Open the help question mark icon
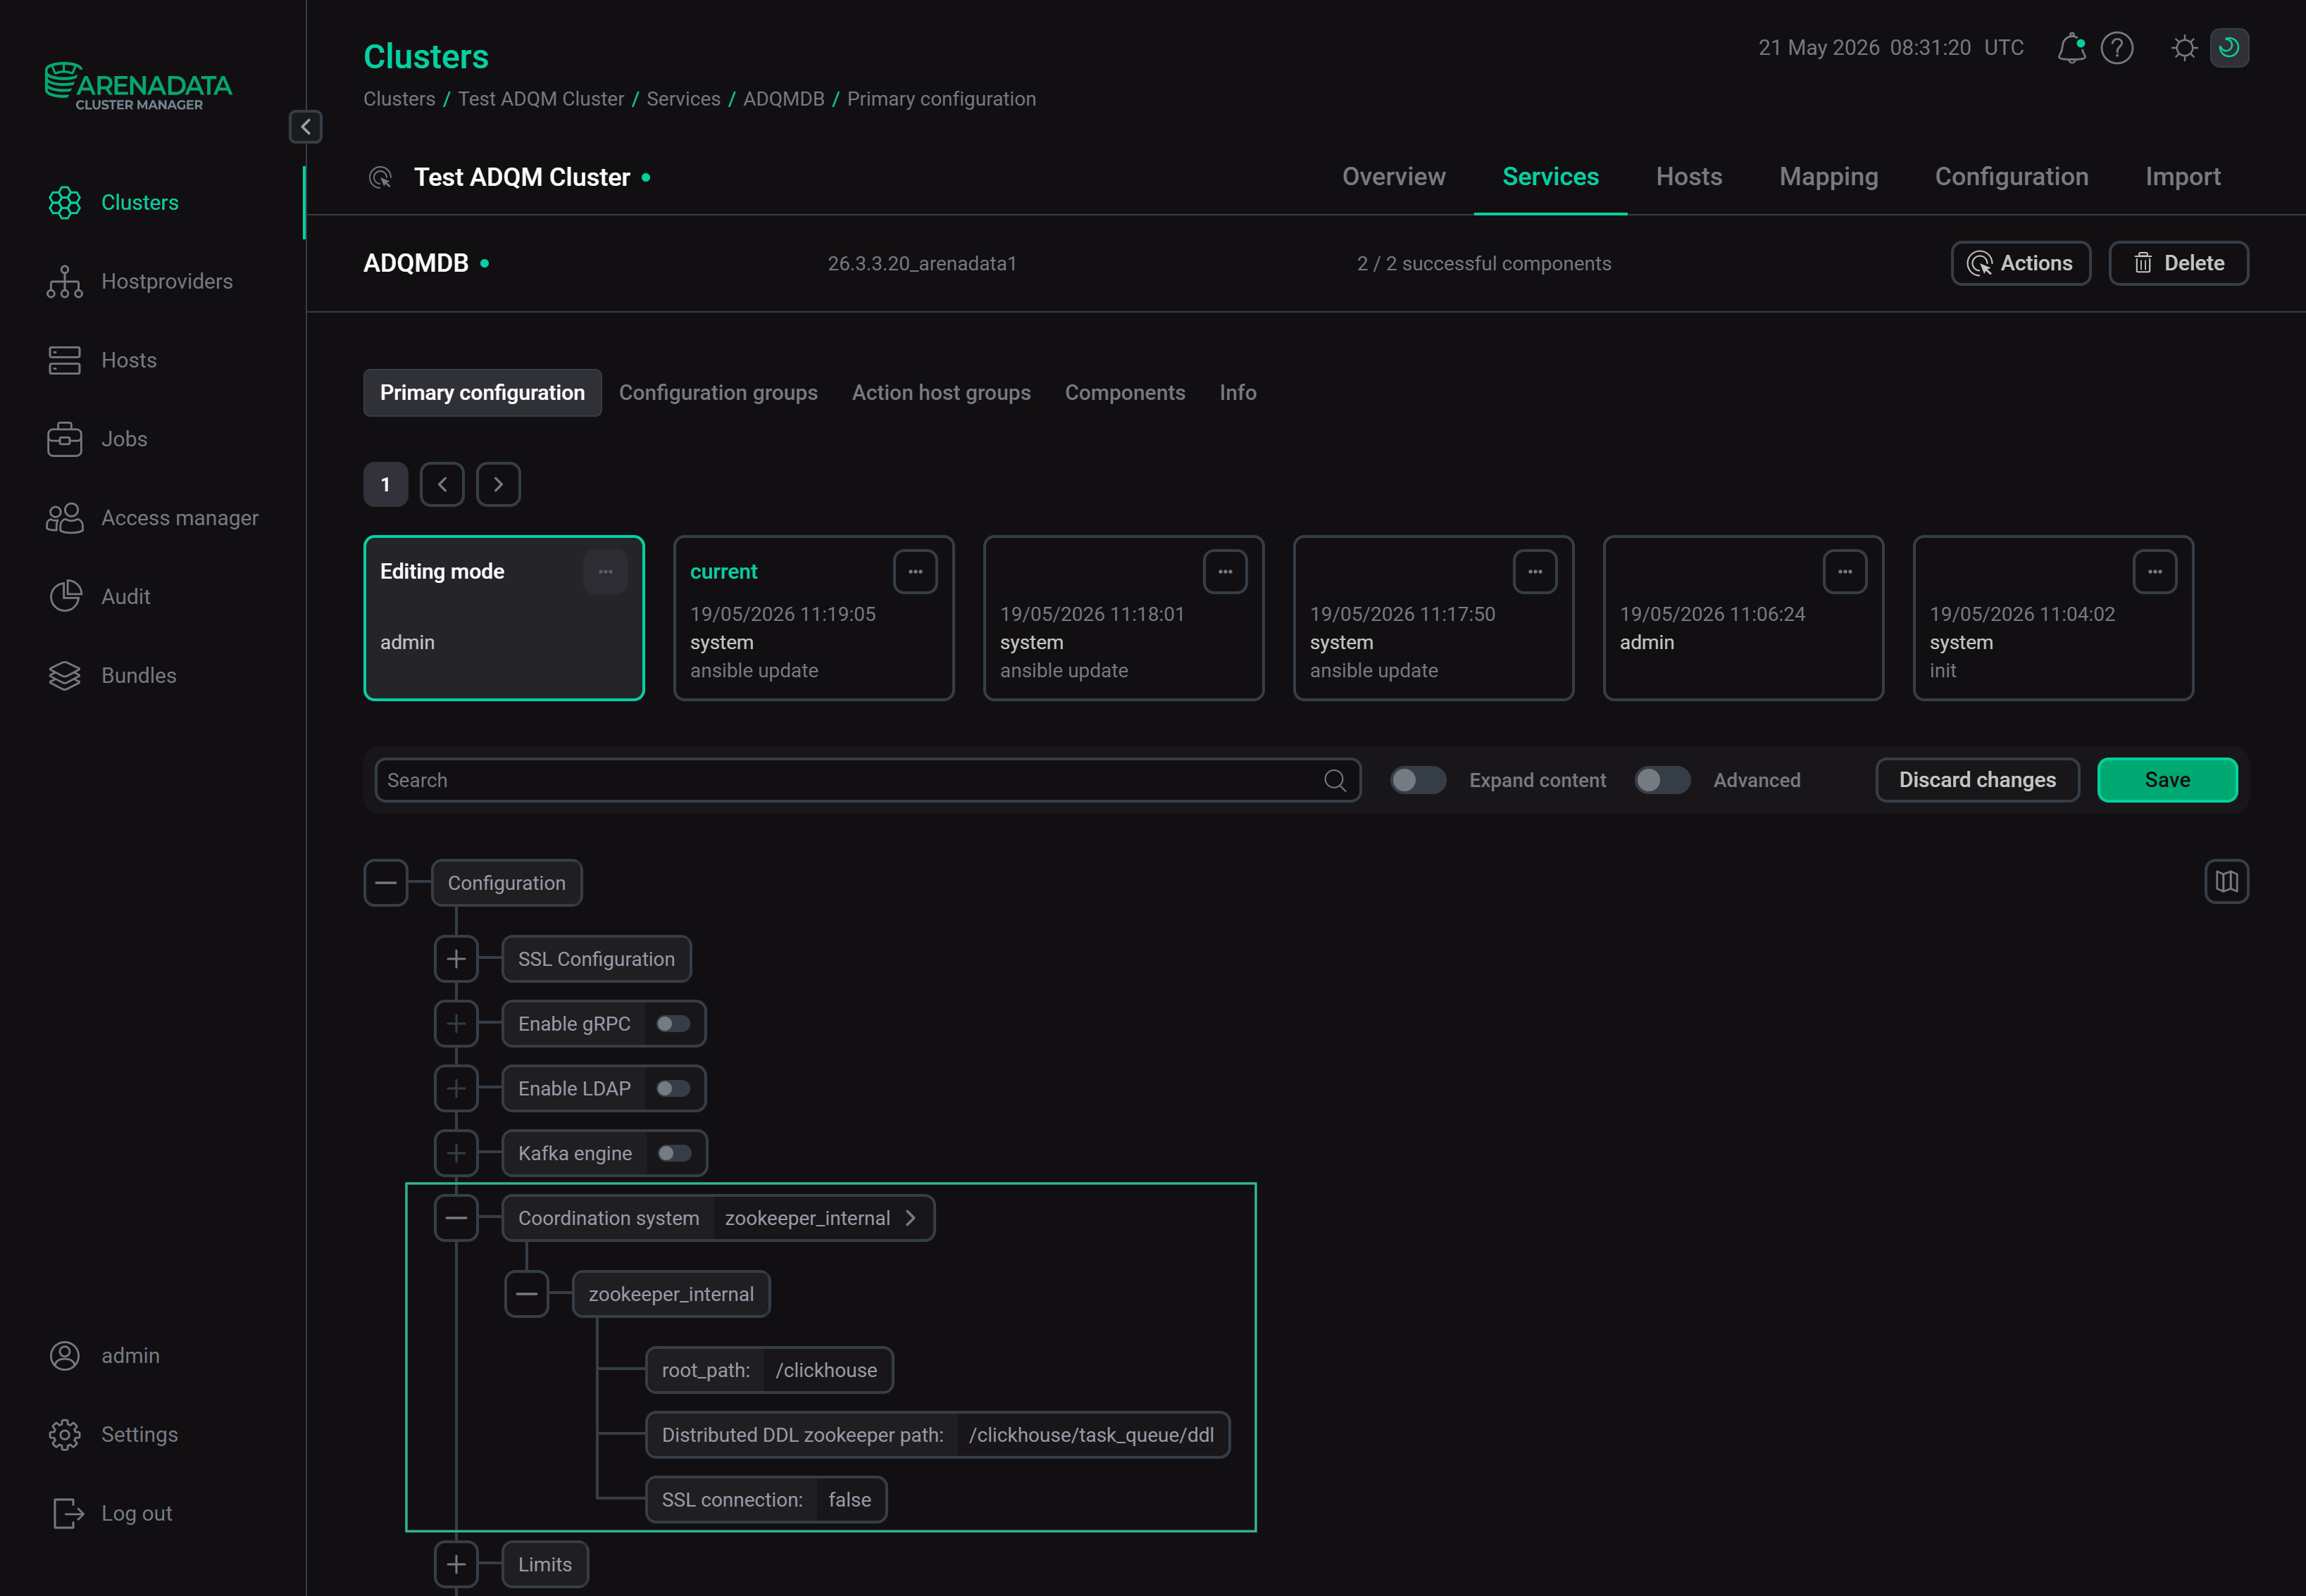 tap(2117, 48)
